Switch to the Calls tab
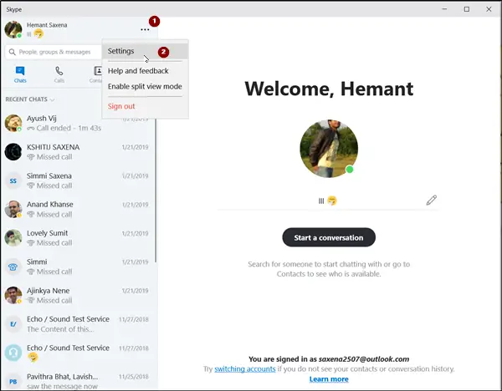 [59, 74]
